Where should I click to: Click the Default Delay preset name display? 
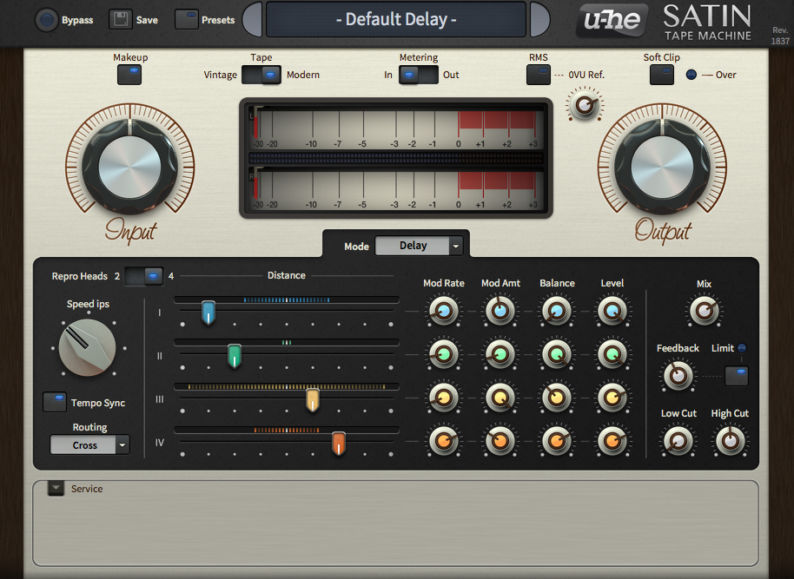pos(396,19)
